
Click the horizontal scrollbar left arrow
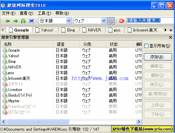[3, 121]
